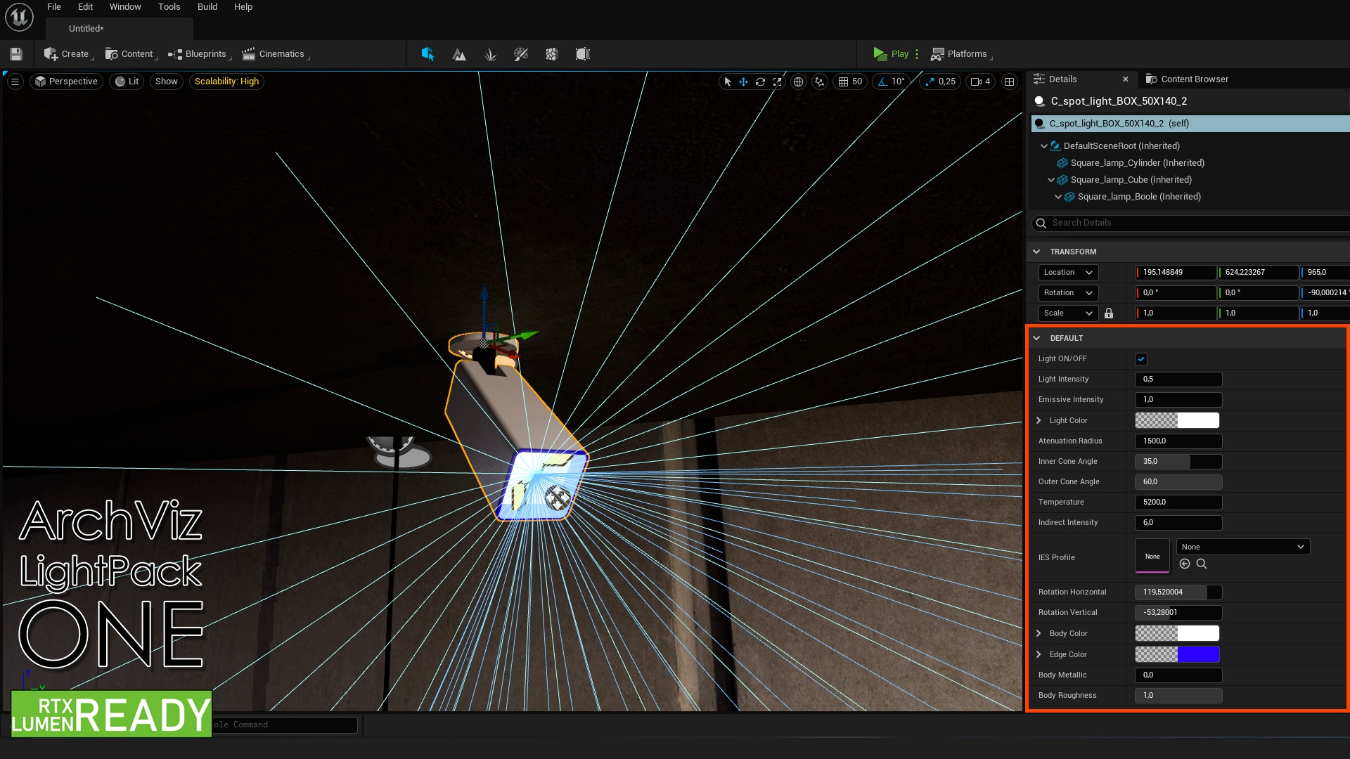
Task: Select the Scale transform tool
Action: pyautogui.click(x=778, y=82)
